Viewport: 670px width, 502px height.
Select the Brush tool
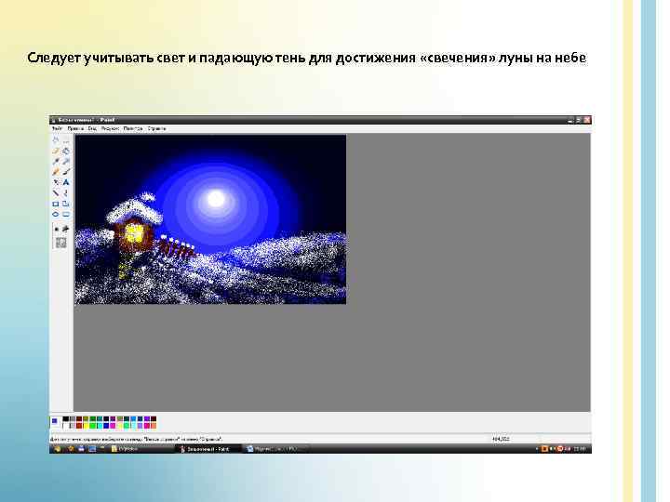pos(66,172)
